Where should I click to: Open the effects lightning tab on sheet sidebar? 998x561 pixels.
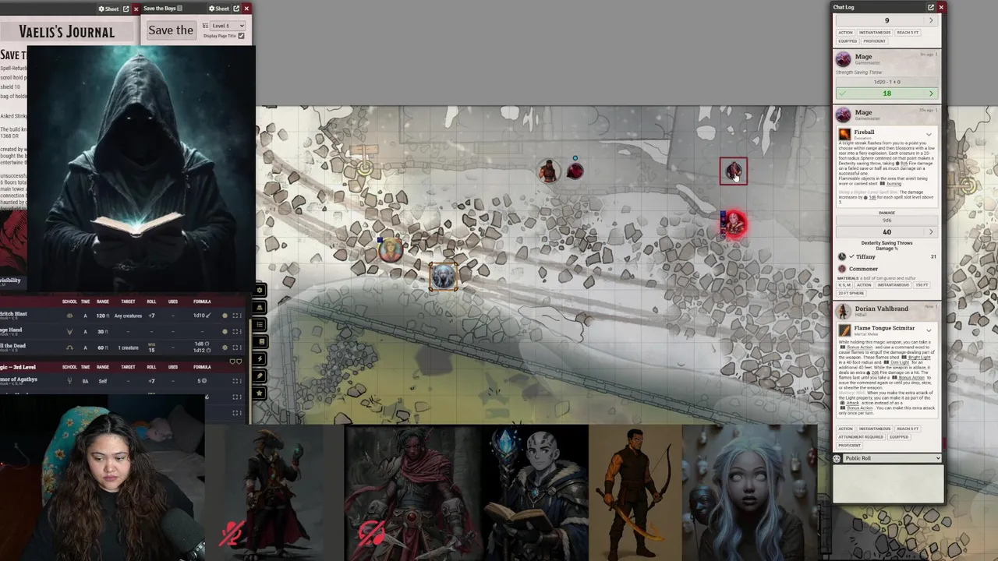(x=260, y=358)
